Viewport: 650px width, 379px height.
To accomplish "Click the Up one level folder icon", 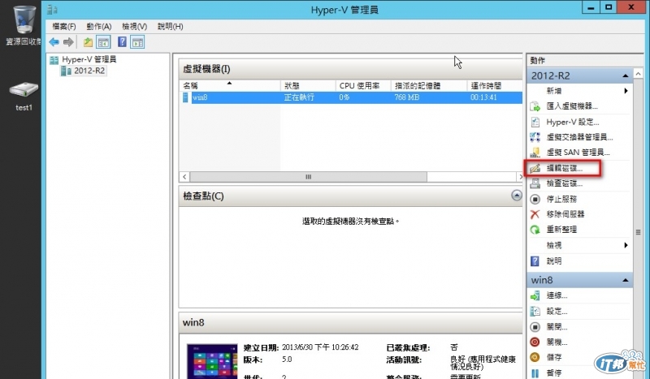I will point(88,42).
